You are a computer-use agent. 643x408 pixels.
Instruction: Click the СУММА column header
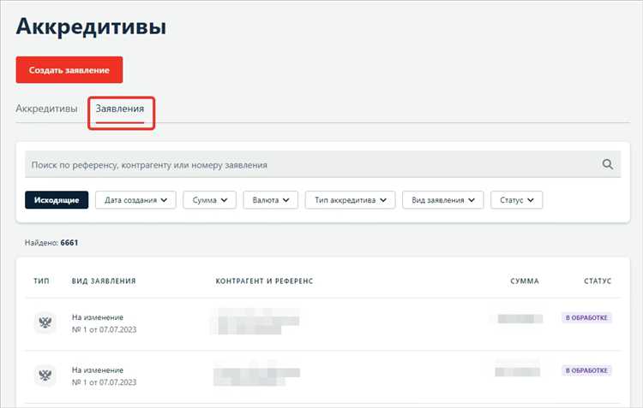coord(525,281)
